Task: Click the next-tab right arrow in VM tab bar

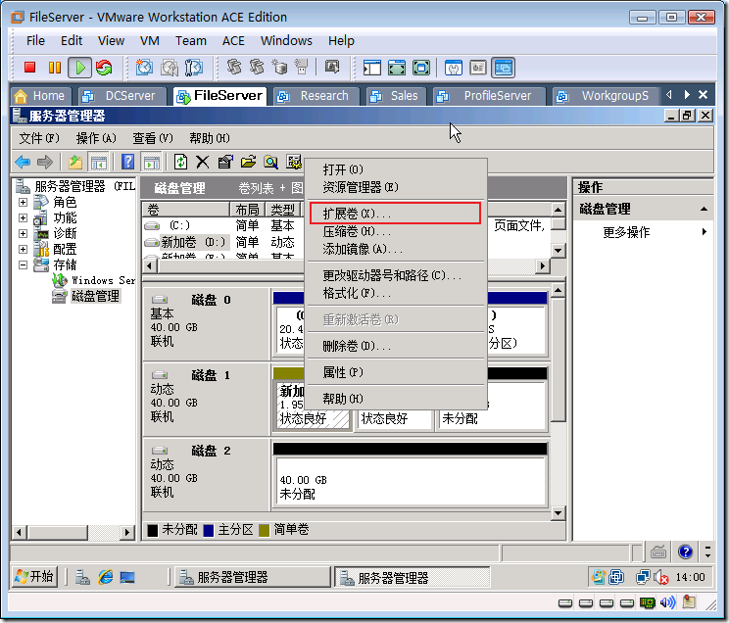Action: click(687, 95)
